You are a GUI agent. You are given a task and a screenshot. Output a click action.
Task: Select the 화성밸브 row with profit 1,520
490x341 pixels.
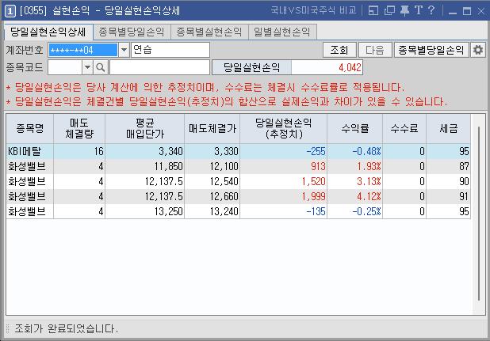(x=238, y=181)
